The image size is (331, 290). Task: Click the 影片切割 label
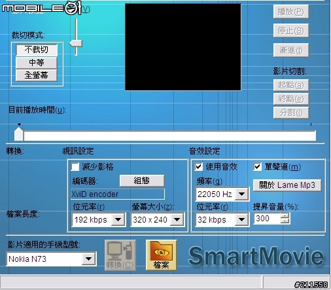pos(290,71)
